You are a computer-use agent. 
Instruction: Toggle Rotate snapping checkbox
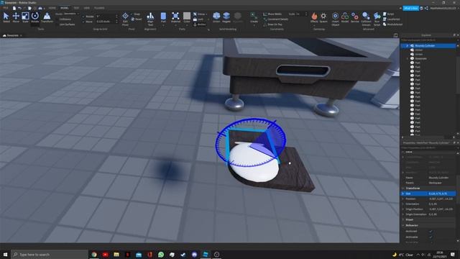[x=83, y=17]
